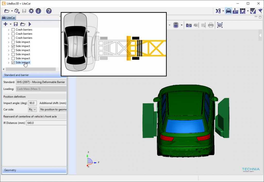Click the Impact angle field showing 90.0
Viewport: 264px width, 182px height.
coord(32,103)
